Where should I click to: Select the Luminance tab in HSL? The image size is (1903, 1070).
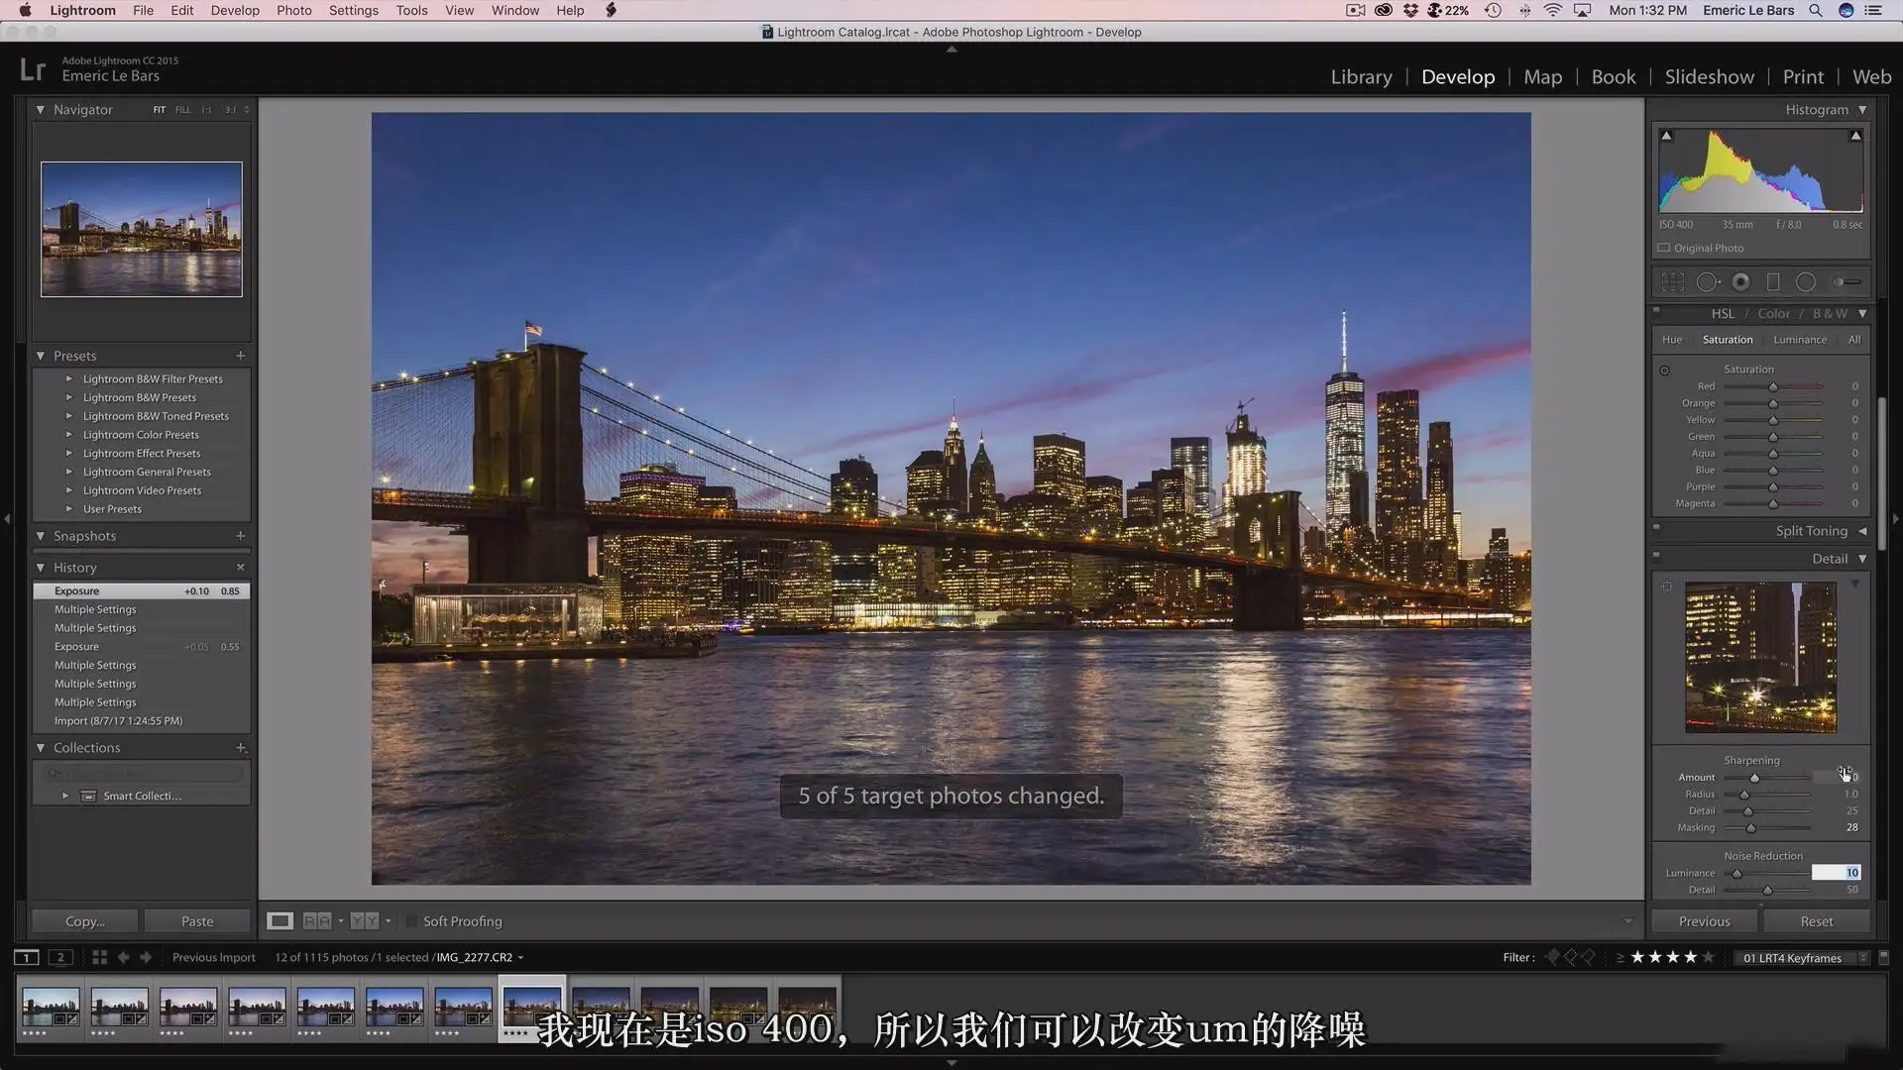click(1800, 340)
